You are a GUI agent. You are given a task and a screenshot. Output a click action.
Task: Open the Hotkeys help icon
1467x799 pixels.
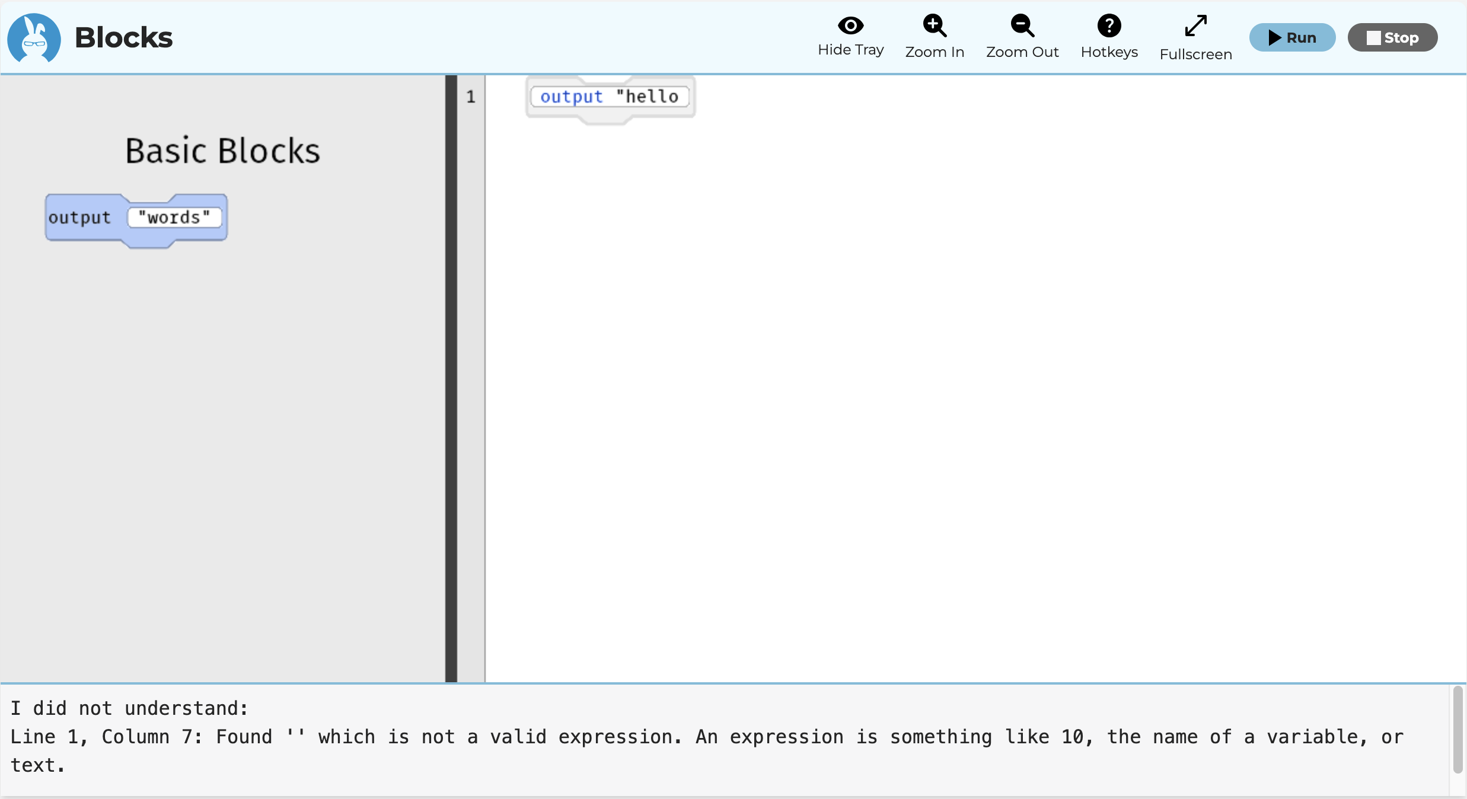point(1109,25)
